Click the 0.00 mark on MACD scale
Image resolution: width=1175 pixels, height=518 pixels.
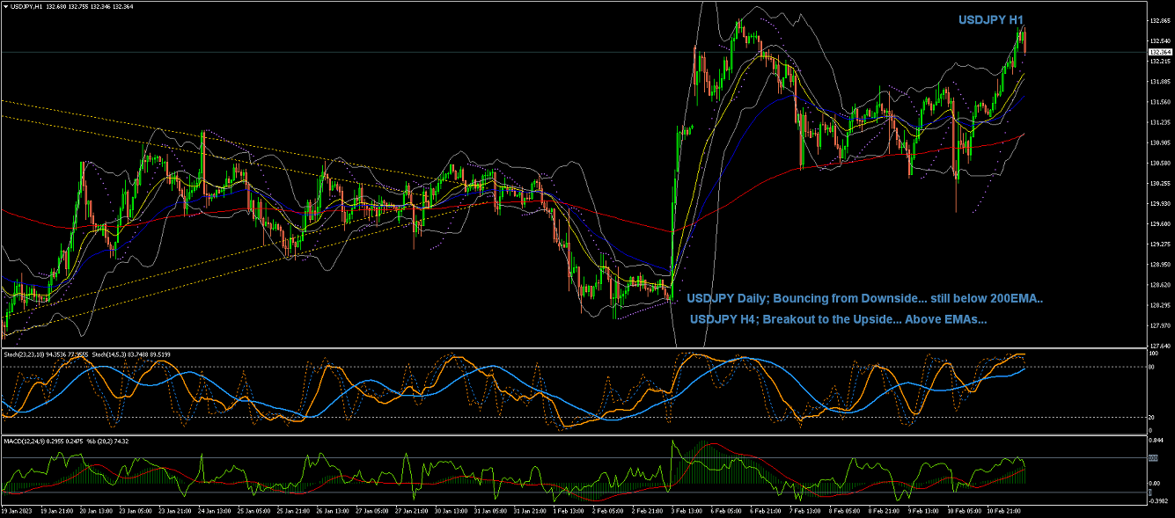click(x=1155, y=483)
